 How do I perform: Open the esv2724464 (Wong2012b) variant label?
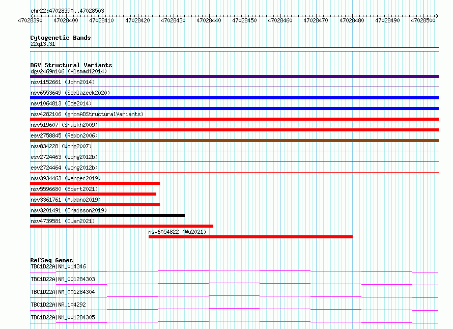pos(64,168)
